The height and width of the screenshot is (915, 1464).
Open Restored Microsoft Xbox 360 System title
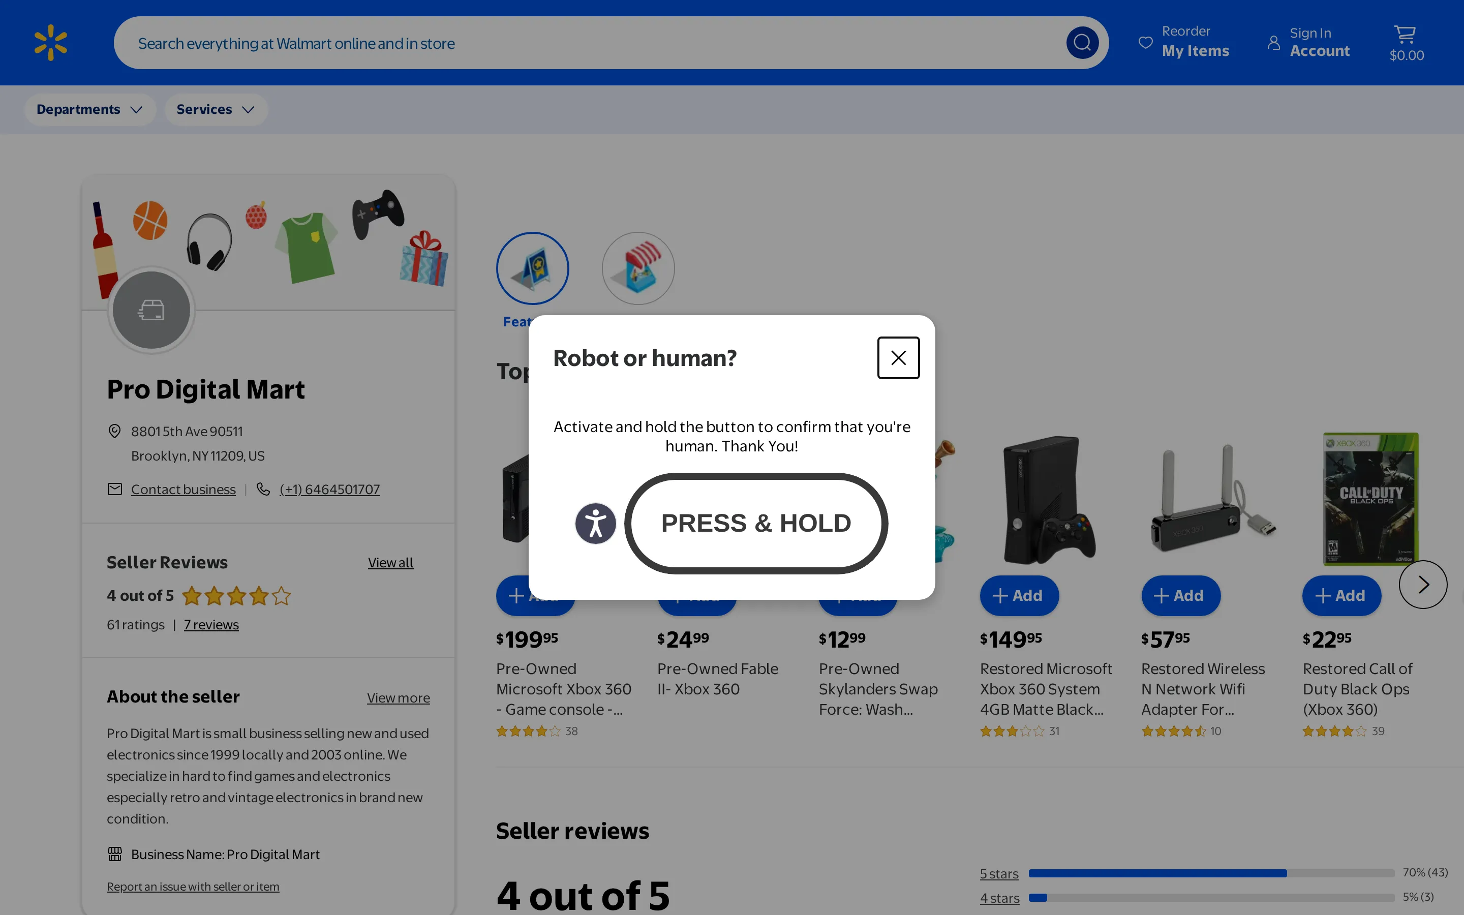[x=1046, y=689]
